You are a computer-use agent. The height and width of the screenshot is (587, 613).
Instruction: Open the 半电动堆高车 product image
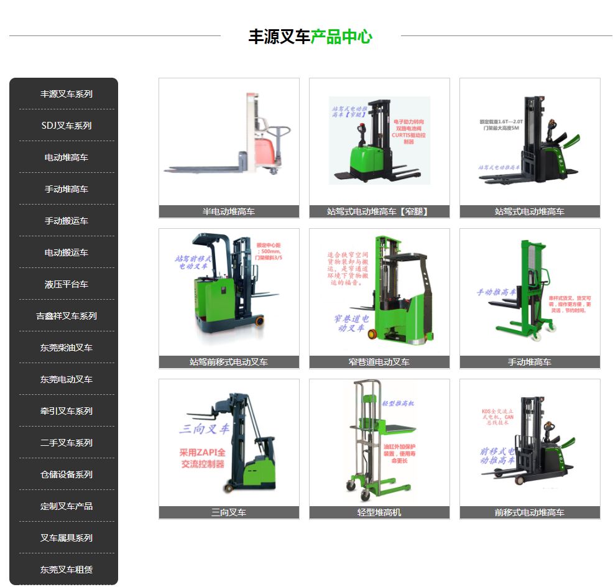click(229, 142)
